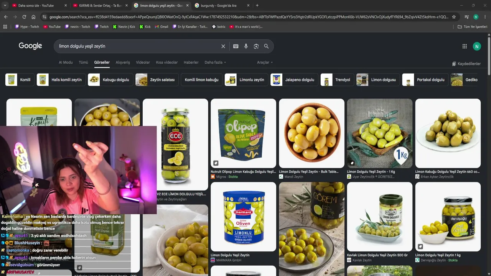Image resolution: width=491 pixels, height=276 pixels.
Task: Open the Bodrumlu Uyar 1 Kg olives image
Action: pos(380,133)
